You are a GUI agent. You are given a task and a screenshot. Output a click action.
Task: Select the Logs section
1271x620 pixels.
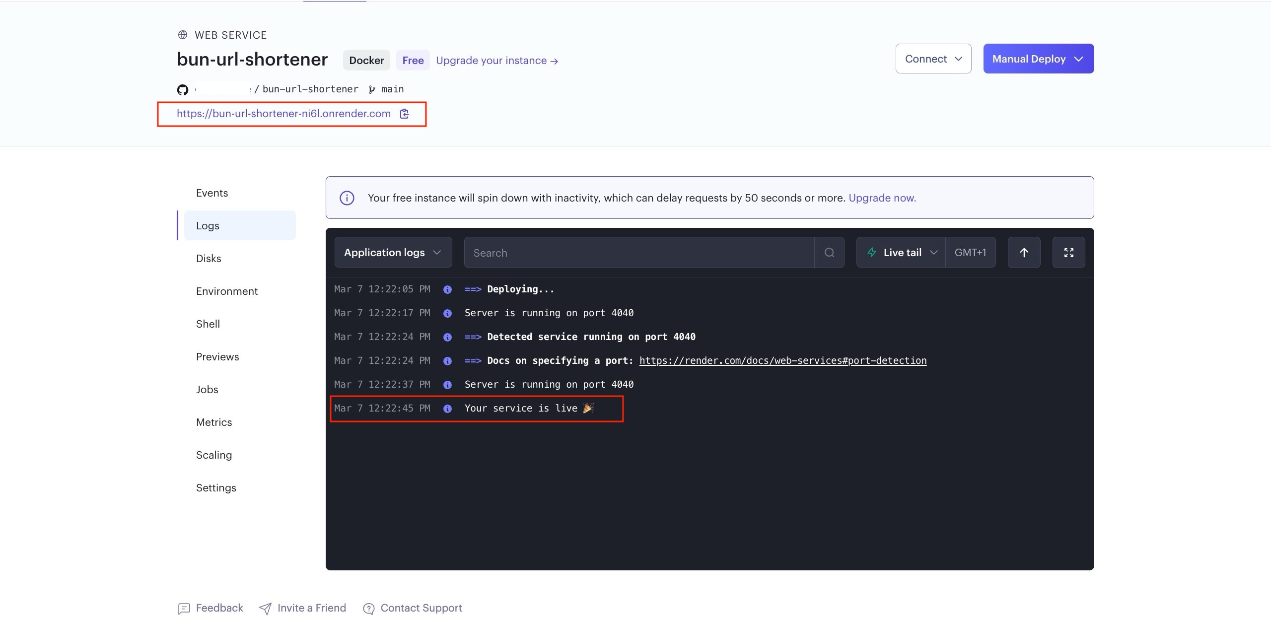[x=240, y=225]
